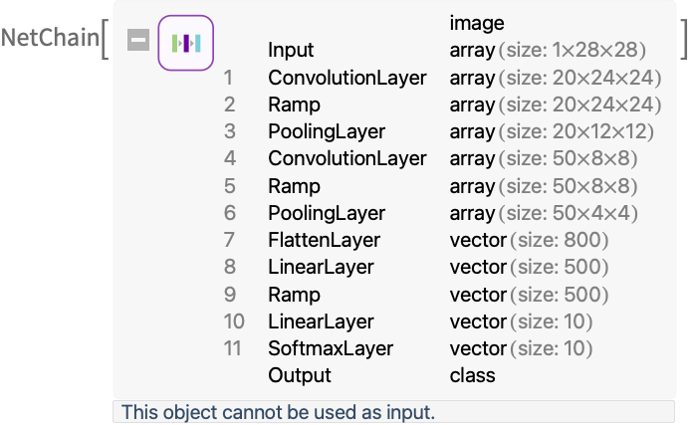Open layer 10 LinearLayer
Screen dimensions: 690x425
(x=408, y=321)
